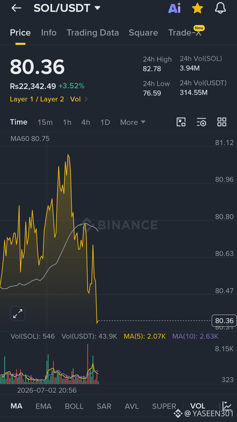Expand the More intervals dropdown
The width and height of the screenshot is (237, 422).
coord(133,122)
